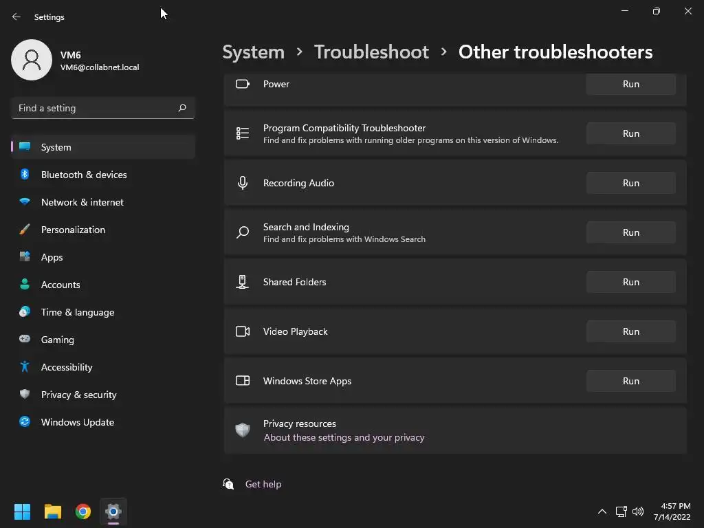
Task: Run the Search and Indexing troubleshooter
Action: pyautogui.click(x=630, y=232)
